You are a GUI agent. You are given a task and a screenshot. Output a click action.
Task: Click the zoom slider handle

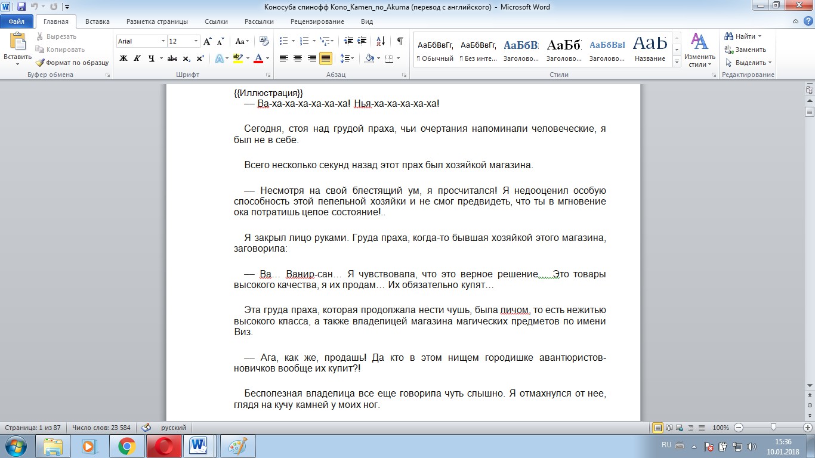click(773, 428)
